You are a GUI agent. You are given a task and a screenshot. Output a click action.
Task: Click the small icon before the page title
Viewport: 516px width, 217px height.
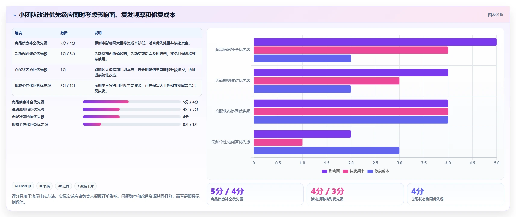14,15
